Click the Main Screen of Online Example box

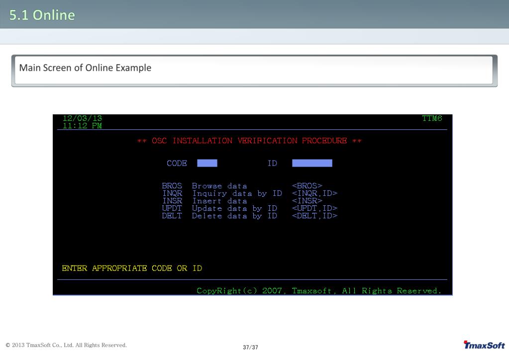255,71
